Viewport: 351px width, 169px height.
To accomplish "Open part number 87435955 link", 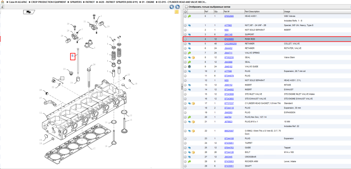I will (x=229, y=39).
